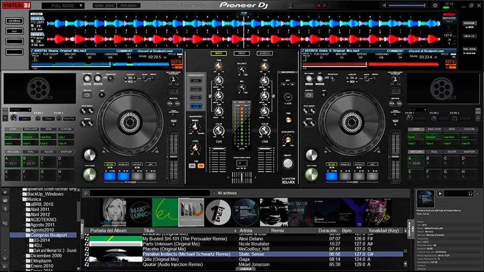
Task: Click the browser search input field
Action: pyautogui.click(x=150, y=193)
